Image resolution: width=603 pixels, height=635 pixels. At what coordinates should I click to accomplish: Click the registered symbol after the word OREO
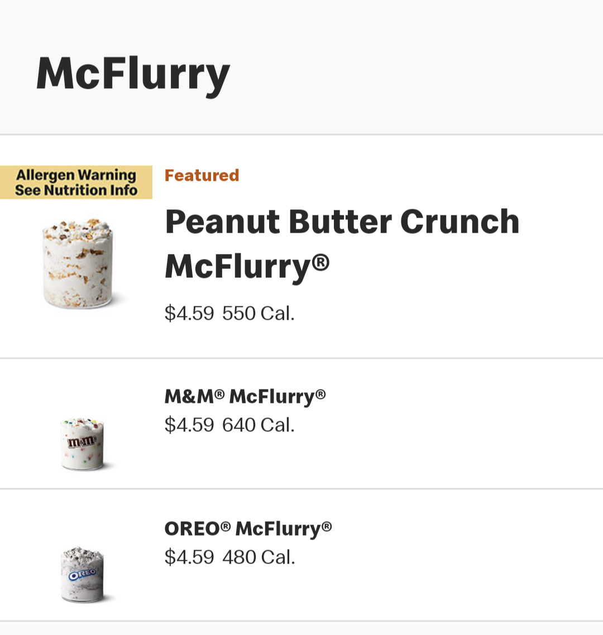(x=226, y=526)
